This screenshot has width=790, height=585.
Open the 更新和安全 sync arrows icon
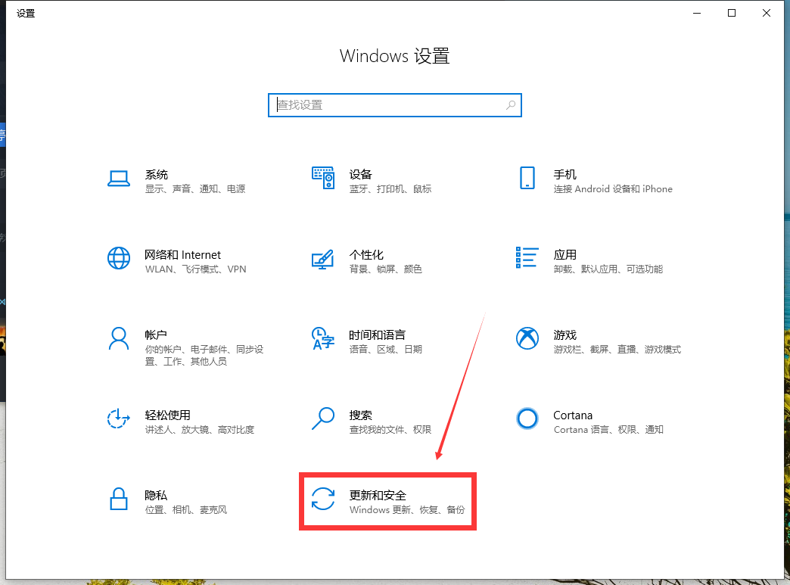(x=323, y=499)
